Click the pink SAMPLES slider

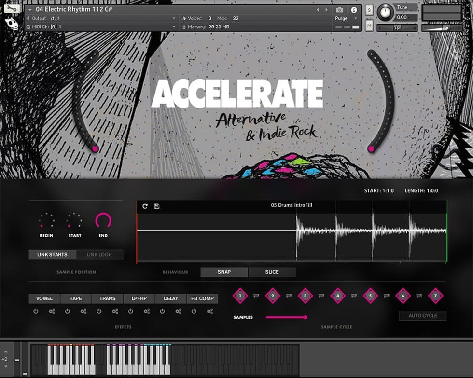(286, 317)
